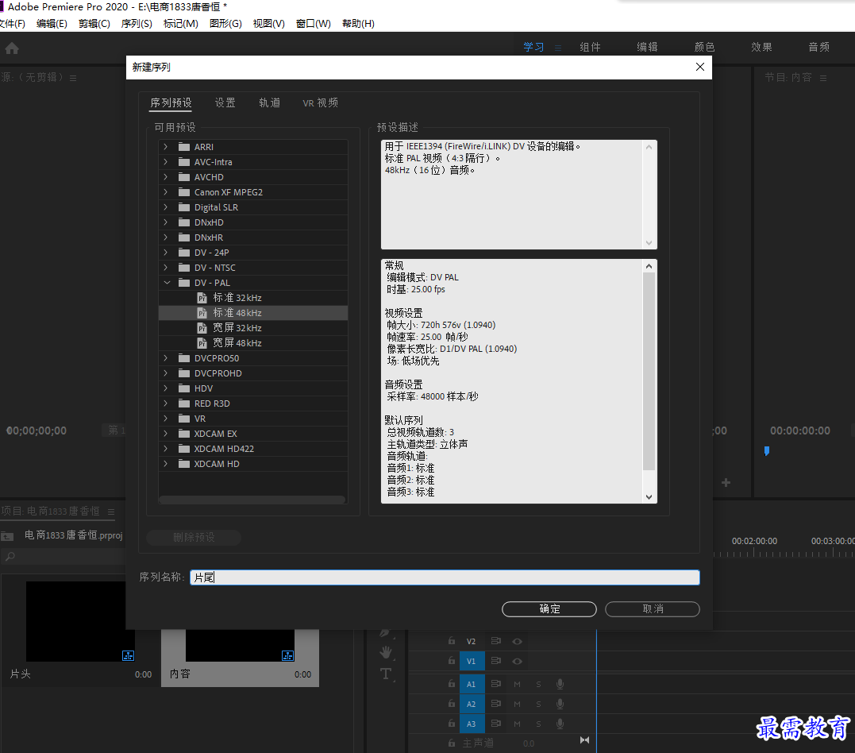
Task: Expand the DV - NTSC folder
Action: pyautogui.click(x=166, y=268)
